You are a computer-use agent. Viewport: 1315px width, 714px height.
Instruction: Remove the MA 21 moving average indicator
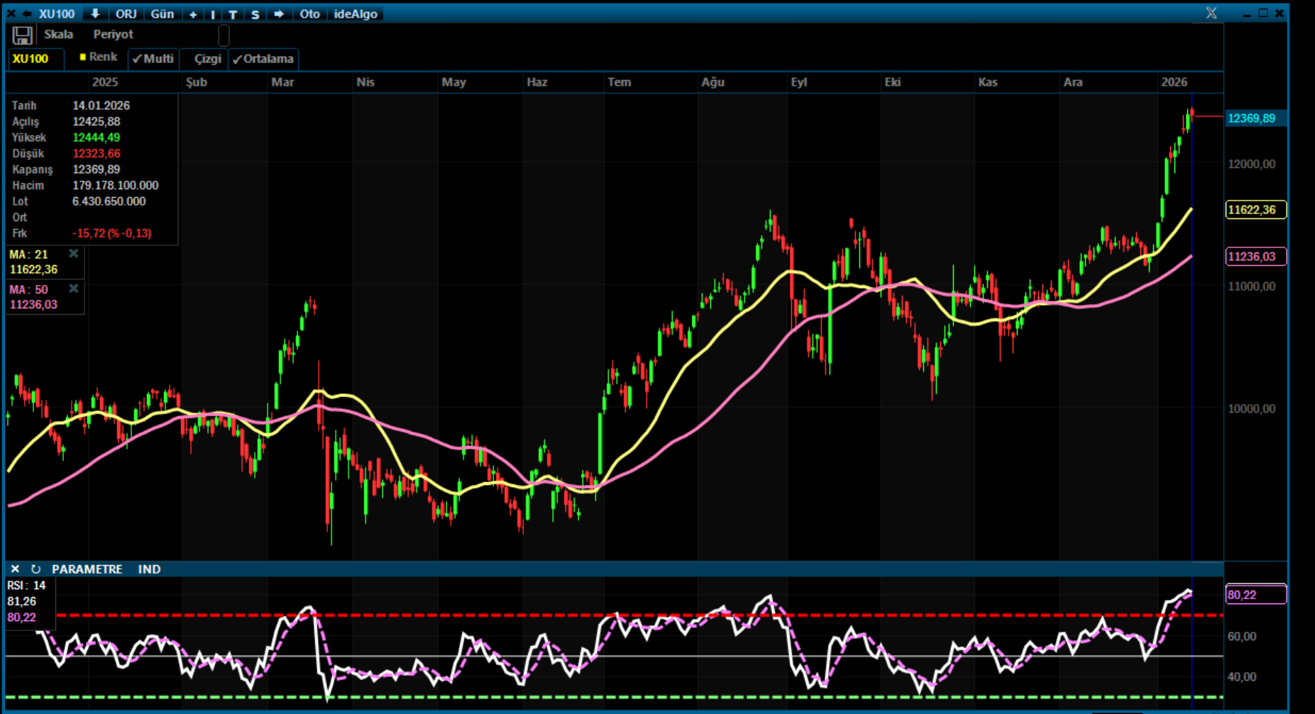(73, 254)
